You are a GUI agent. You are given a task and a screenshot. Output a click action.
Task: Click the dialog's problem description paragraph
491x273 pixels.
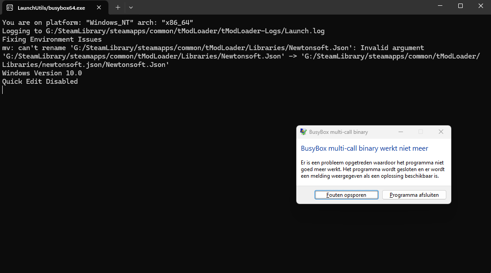coord(372,169)
